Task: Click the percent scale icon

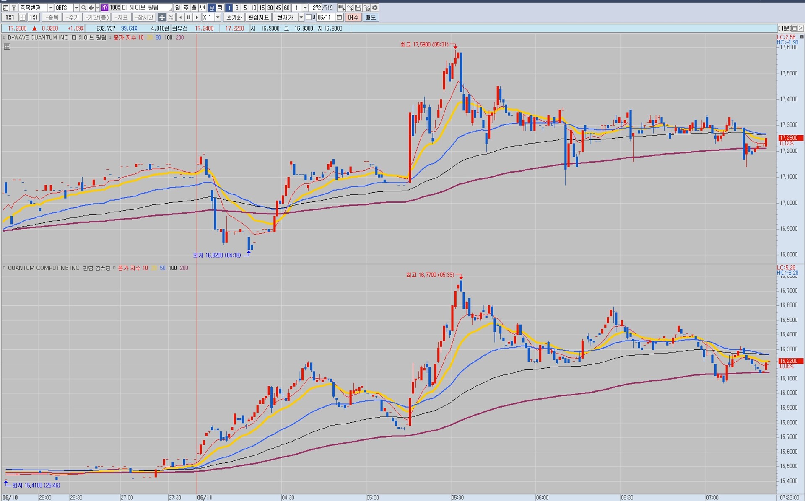Action: pos(171,18)
